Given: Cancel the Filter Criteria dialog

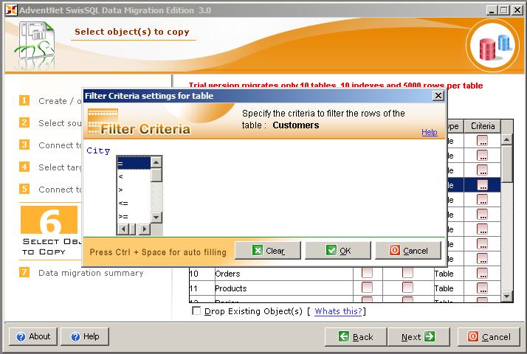Looking at the screenshot, I should (408, 251).
